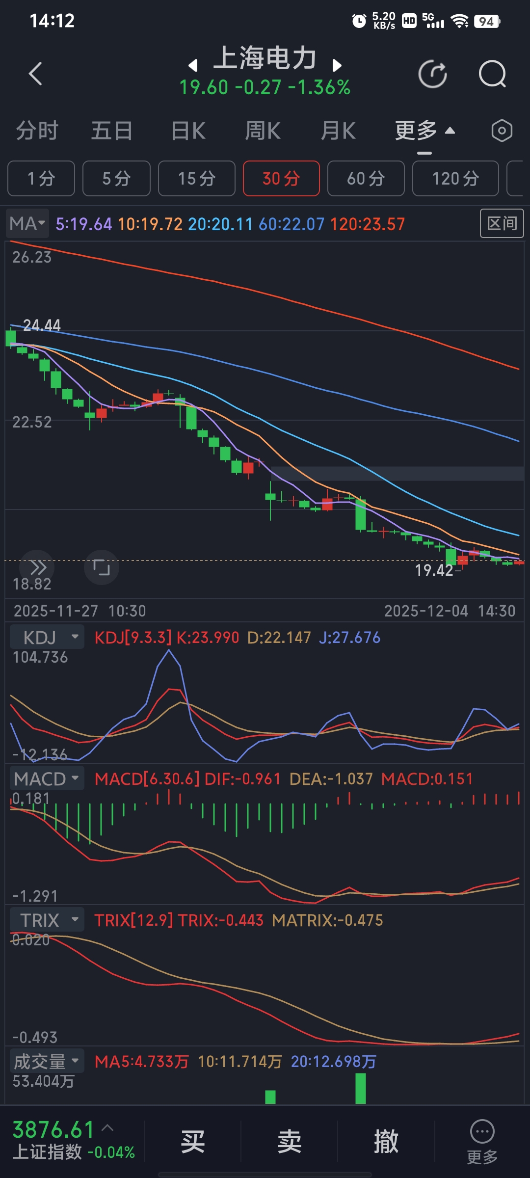Select 30分 interval
This screenshot has width=530, height=1178.
coord(281,178)
